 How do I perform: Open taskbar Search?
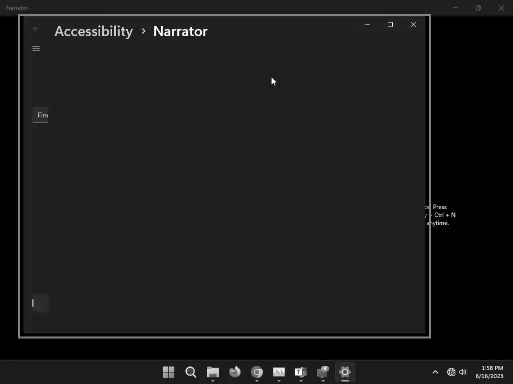191,372
